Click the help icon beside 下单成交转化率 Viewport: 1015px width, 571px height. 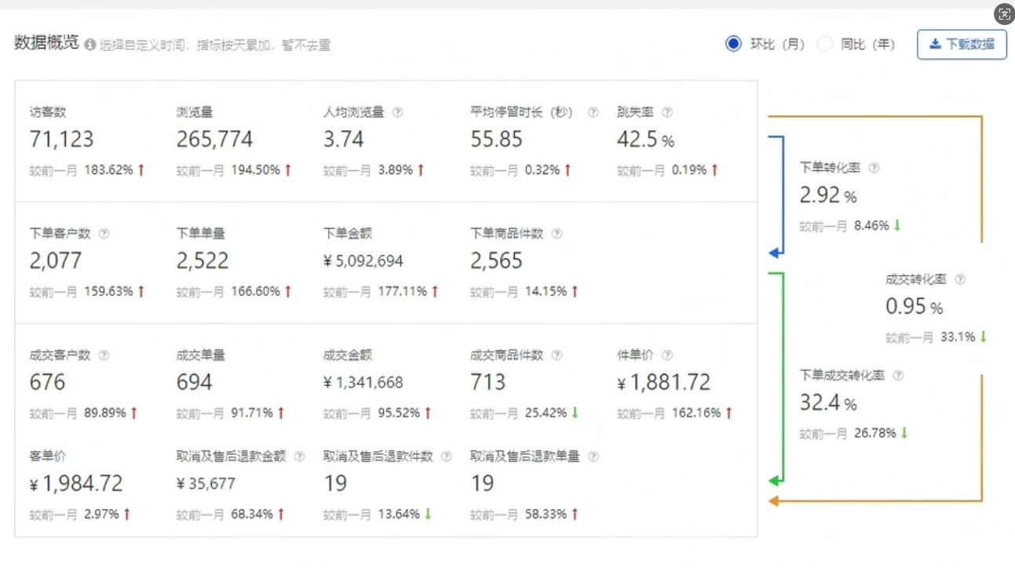(x=898, y=376)
